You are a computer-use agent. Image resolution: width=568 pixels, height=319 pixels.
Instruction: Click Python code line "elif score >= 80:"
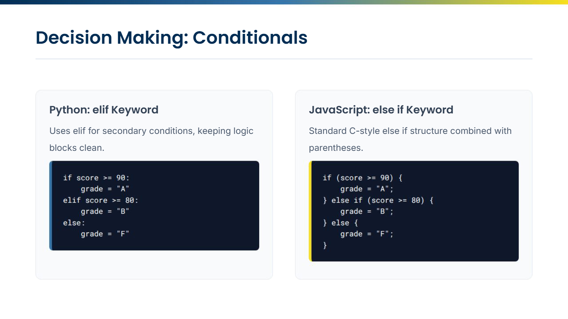101,200
